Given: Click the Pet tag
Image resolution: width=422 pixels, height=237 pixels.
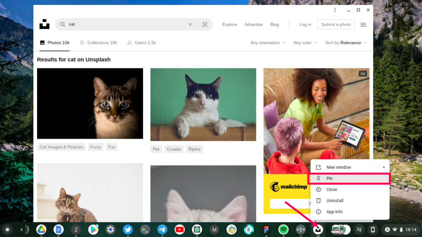Looking at the screenshot, I should (x=156, y=149).
